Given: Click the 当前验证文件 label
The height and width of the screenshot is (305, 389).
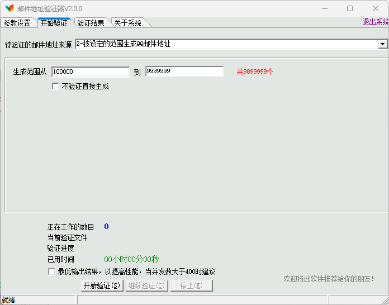Looking at the screenshot, I should coord(67,237).
